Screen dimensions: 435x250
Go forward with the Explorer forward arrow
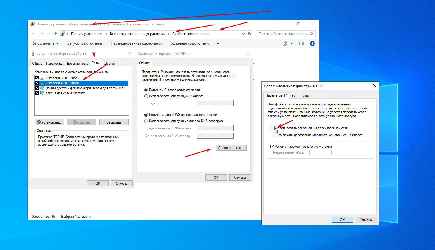click(42, 34)
